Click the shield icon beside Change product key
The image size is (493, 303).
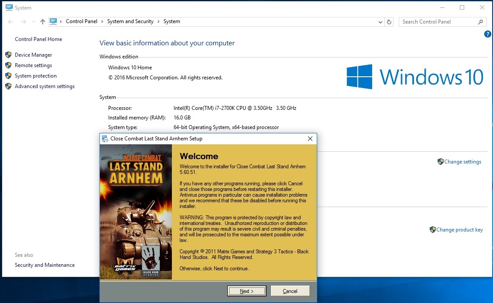coord(433,230)
